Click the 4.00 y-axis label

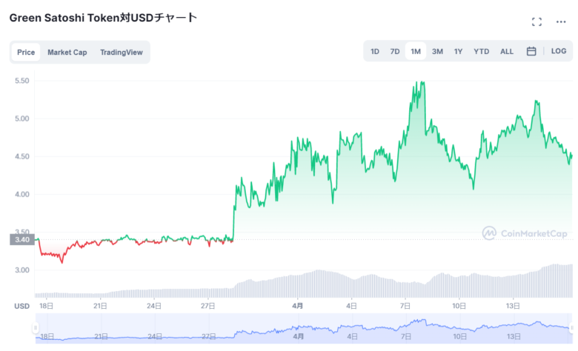click(21, 195)
